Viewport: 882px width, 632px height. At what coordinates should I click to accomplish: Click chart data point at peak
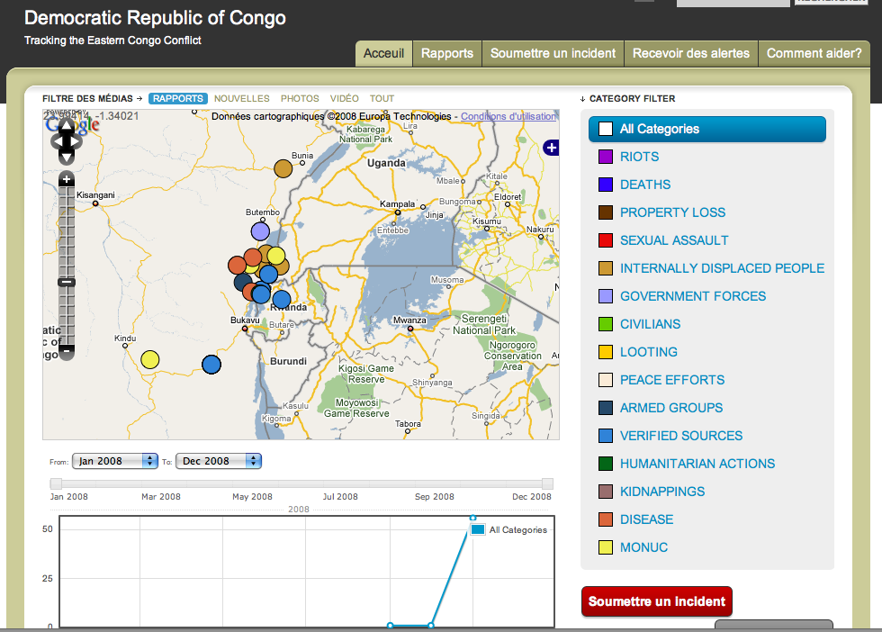tap(473, 518)
